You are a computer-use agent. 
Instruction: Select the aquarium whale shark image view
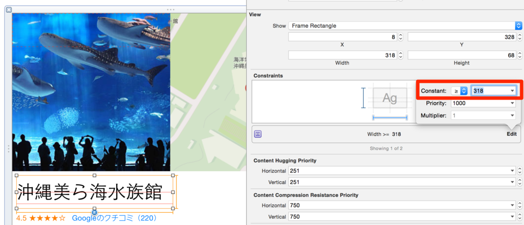tap(91, 92)
